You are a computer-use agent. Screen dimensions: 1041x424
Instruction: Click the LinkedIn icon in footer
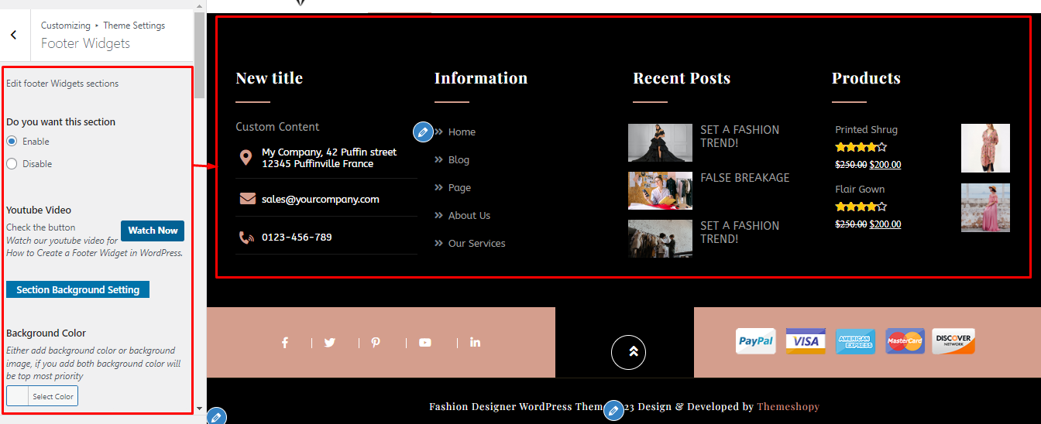(x=475, y=343)
